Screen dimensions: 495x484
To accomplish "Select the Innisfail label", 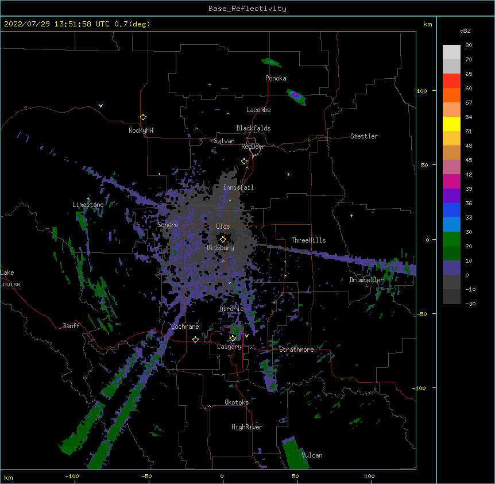I will tap(239, 187).
